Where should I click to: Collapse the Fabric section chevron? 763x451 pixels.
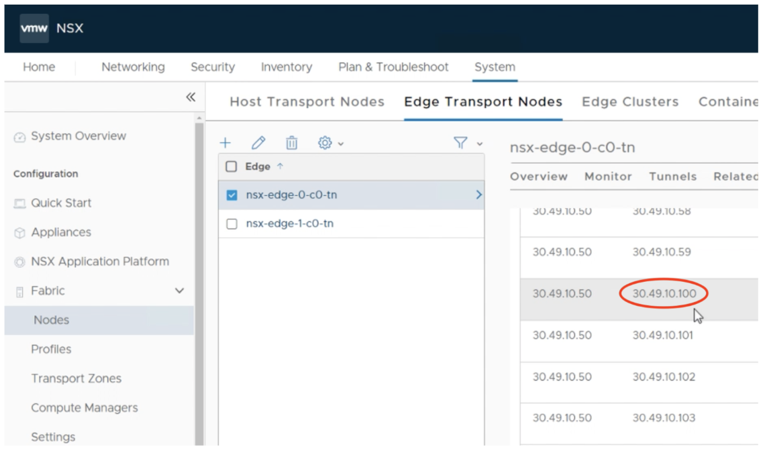tap(180, 291)
